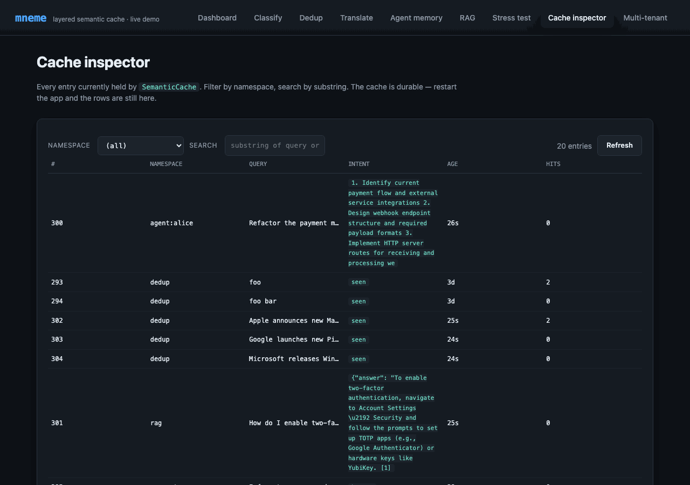Open the RAG tab
The image size is (690, 485).
click(467, 18)
